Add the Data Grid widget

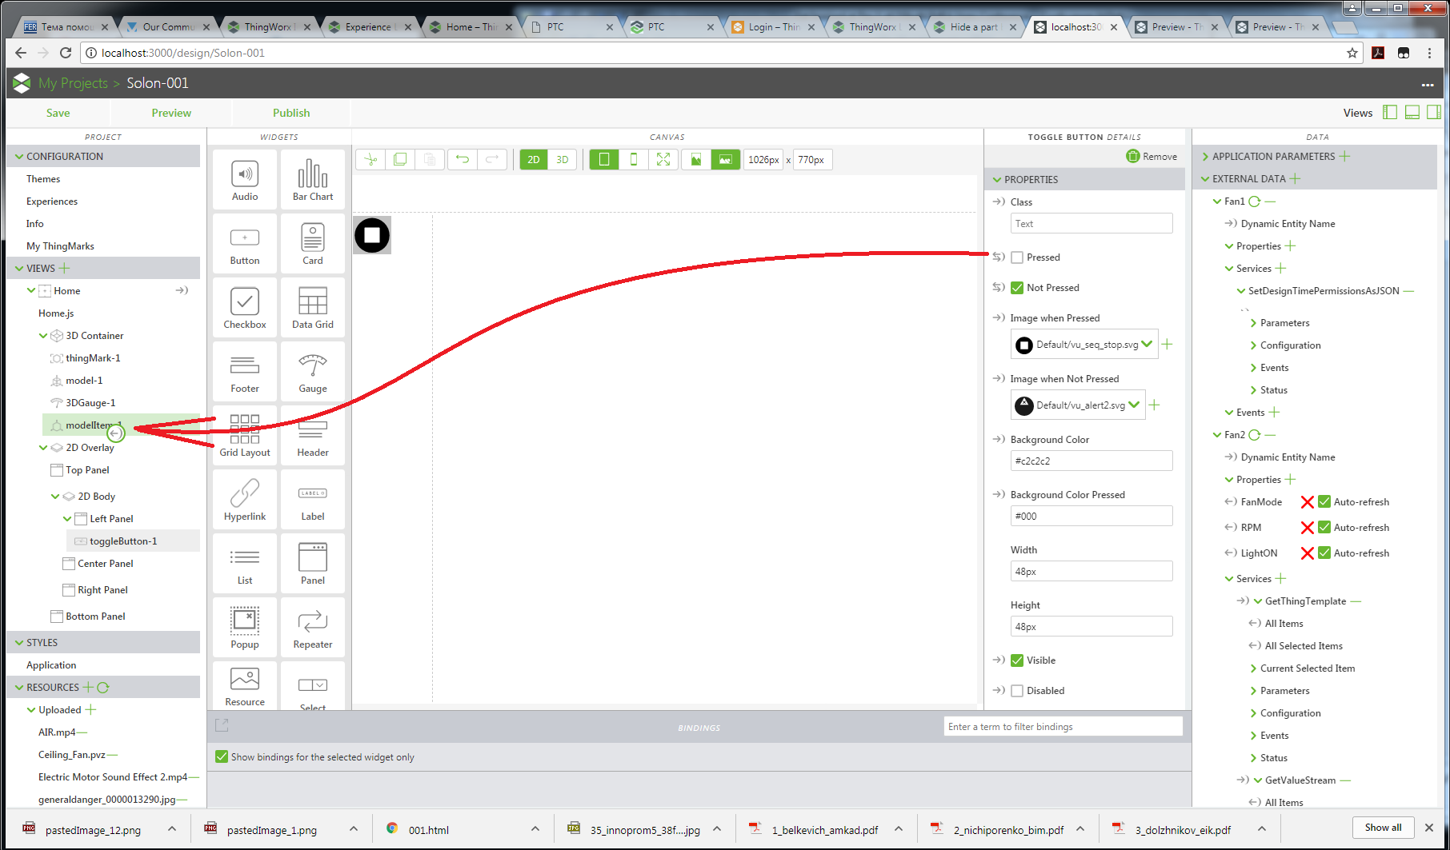tap(313, 307)
